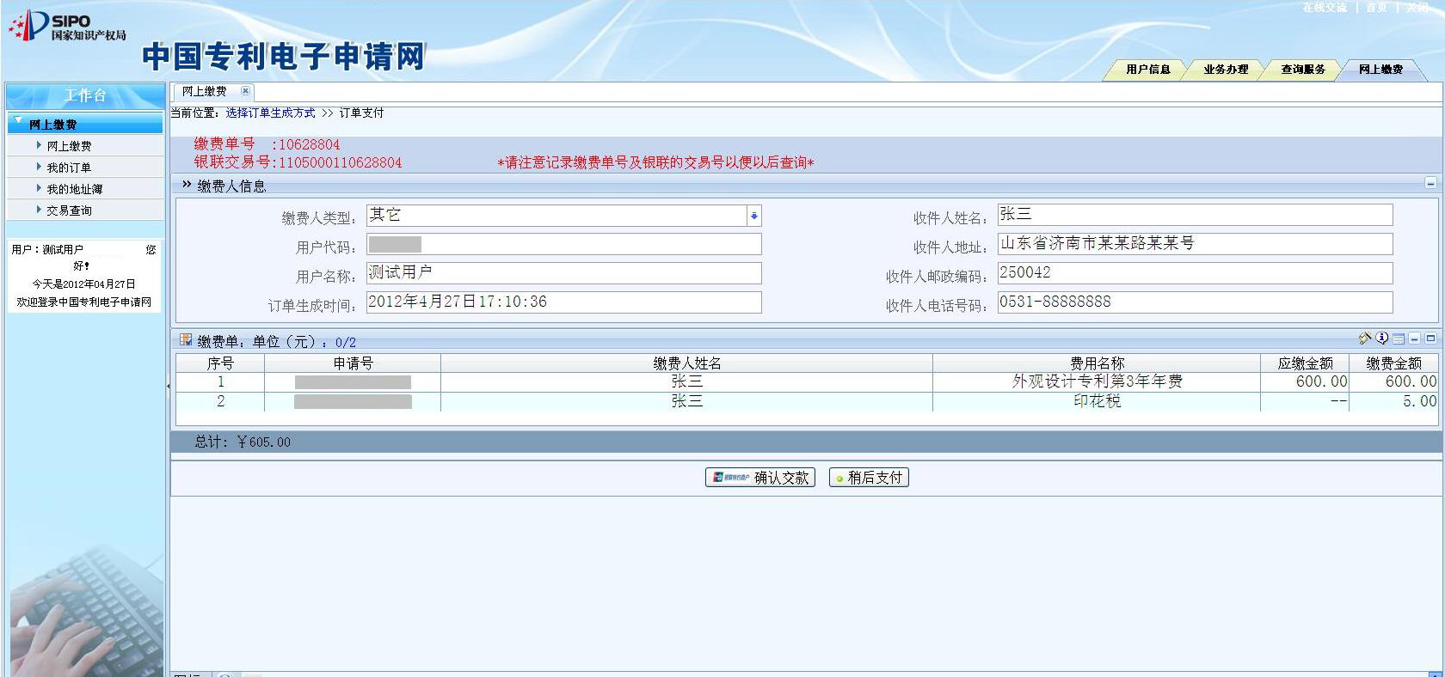This screenshot has width=1445, height=677.
Task: Click the list view icon in 缴费单 header
Action: (1399, 339)
